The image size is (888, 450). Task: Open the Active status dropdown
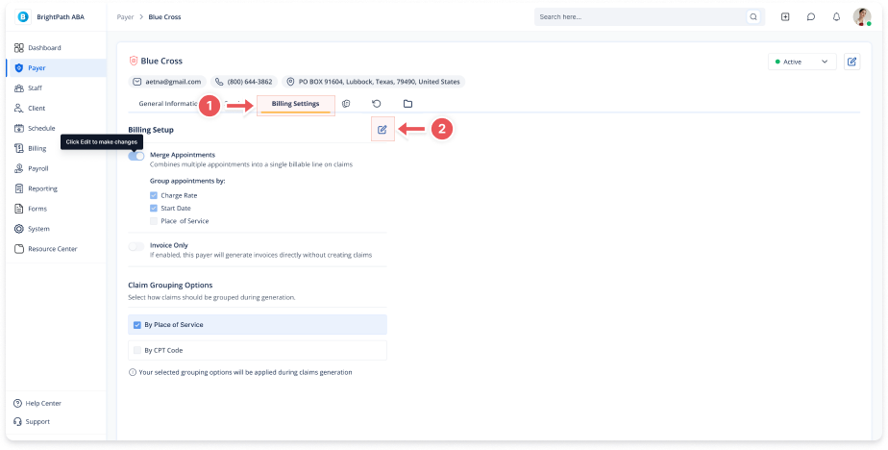802,62
